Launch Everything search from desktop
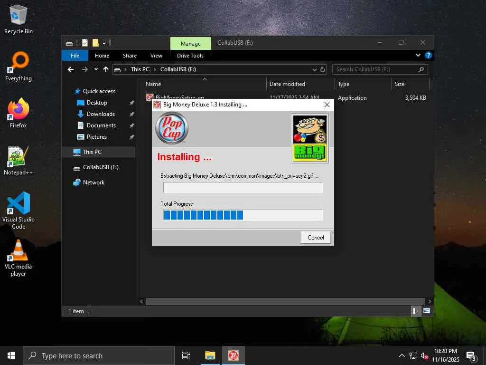The width and height of the screenshot is (486, 365). pyautogui.click(x=19, y=67)
